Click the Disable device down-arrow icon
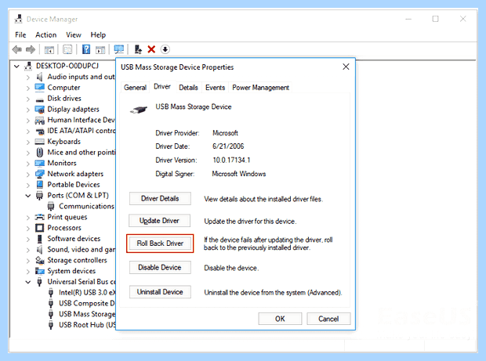Image resolution: width=486 pixels, height=361 pixels. click(x=165, y=49)
